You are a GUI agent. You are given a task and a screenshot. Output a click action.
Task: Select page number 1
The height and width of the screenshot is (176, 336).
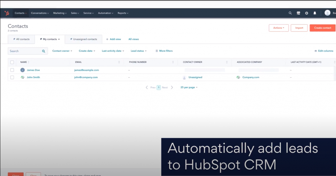(x=159, y=88)
